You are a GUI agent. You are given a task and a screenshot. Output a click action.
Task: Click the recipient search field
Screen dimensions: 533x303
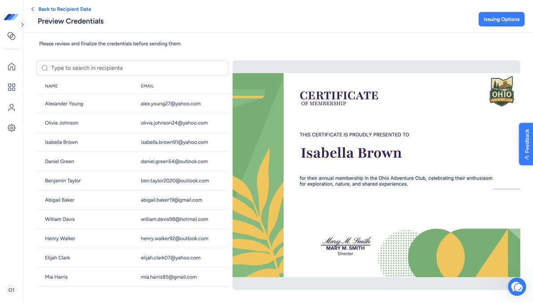pyautogui.click(x=132, y=68)
